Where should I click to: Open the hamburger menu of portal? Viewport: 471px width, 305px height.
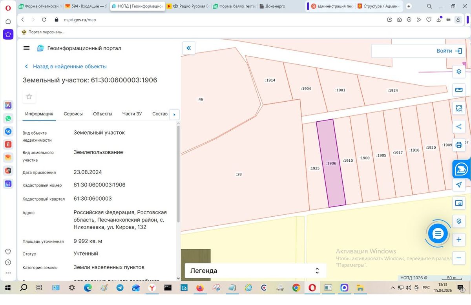pyautogui.click(x=27, y=48)
